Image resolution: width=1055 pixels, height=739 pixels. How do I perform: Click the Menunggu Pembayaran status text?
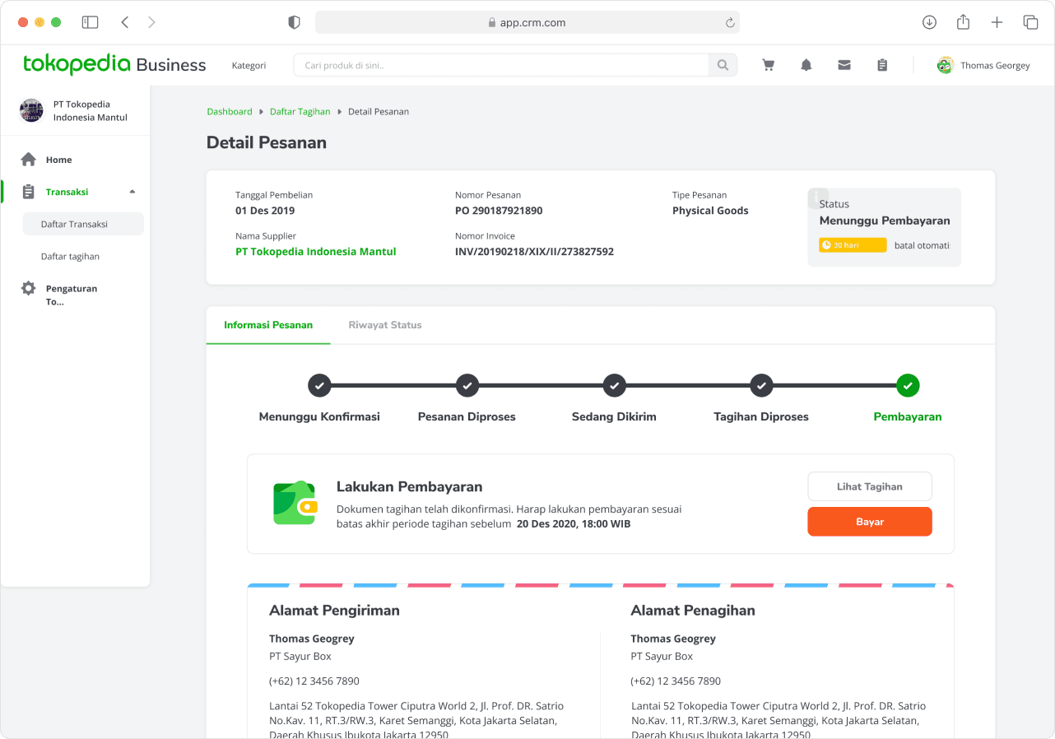tap(885, 221)
